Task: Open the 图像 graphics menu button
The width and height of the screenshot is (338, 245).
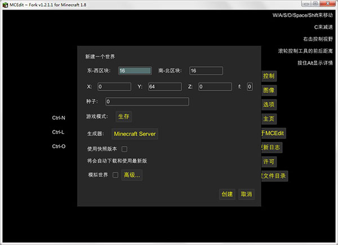Action: [269, 90]
